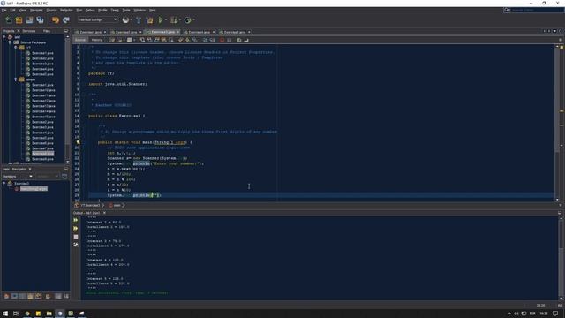Image resolution: width=565 pixels, height=318 pixels.
Task: Switch the editor to History view
Action: click(96, 40)
